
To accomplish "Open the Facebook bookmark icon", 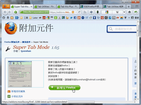I will 75,18.
